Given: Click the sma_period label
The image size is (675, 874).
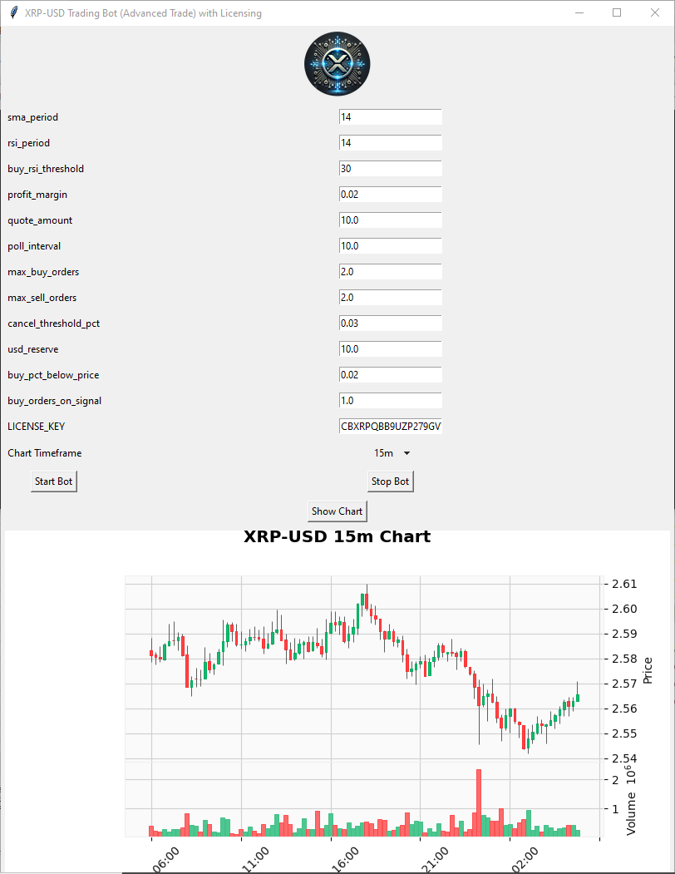Looking at the screenshot, I should (33, 117).
